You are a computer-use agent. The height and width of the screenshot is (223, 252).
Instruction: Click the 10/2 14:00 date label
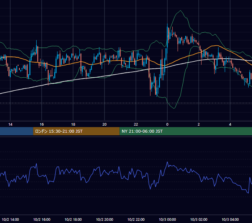tap(10, 219)
